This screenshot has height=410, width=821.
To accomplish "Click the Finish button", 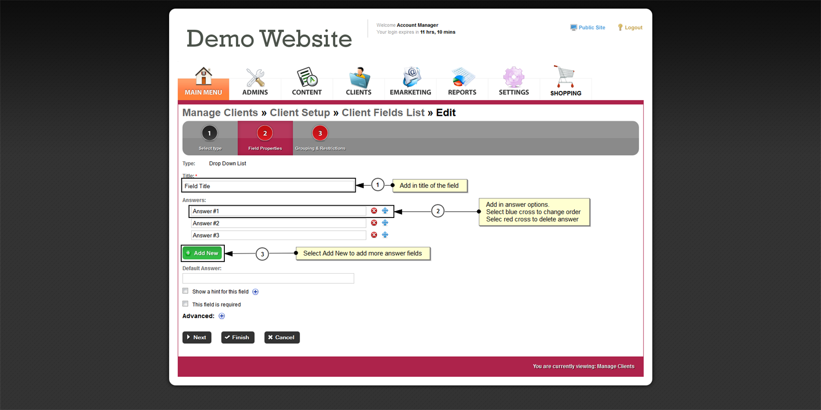I will pyautogui.click(x=238, y=338).
